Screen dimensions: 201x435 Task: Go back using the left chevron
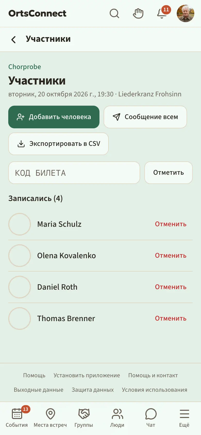coord(14,39)
